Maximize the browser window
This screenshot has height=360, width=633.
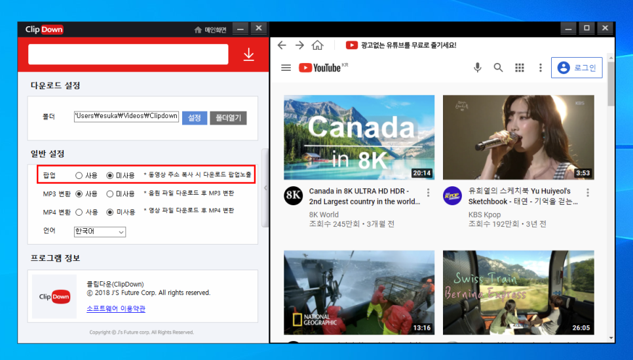click(x=586, y=28)
